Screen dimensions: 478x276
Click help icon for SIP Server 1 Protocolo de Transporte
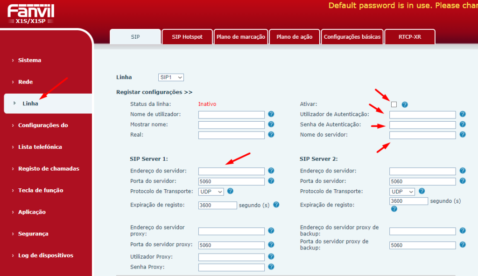230,191
